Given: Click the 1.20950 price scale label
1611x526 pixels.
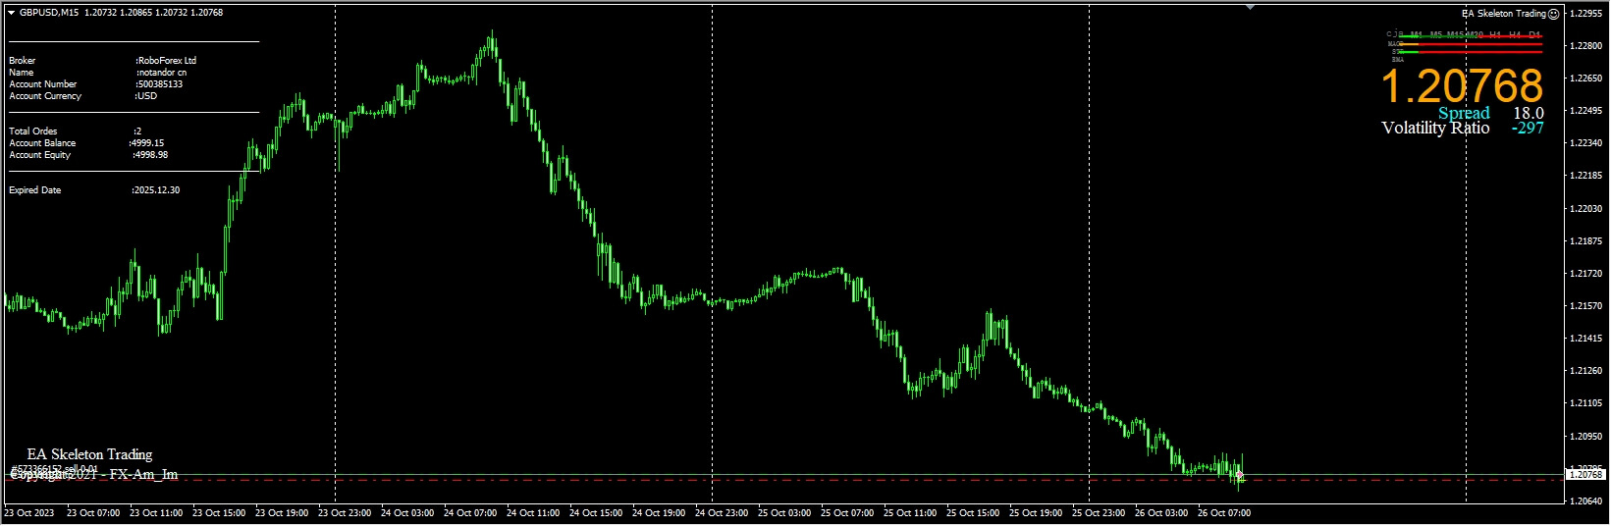Looking at the screenshot, I should [1586, 437].
